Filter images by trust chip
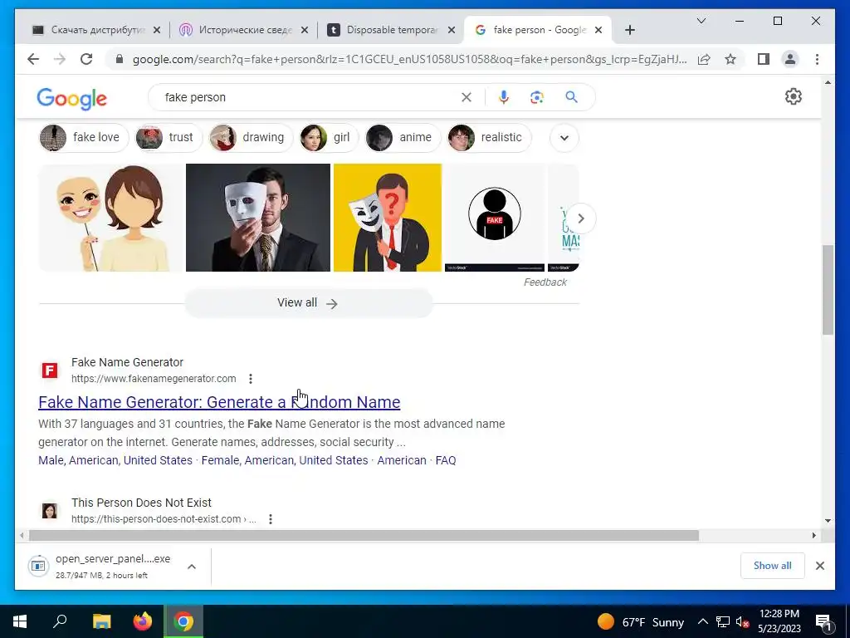The width and height of the screenshot is (850, 638). pyautogui.click(x=168, y=137)
